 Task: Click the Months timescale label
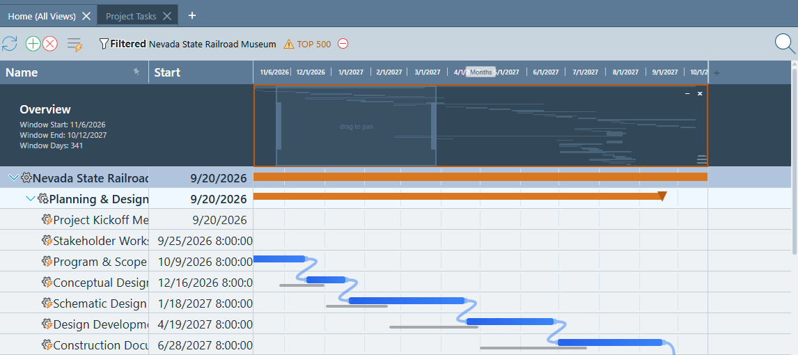pos(480,72)
